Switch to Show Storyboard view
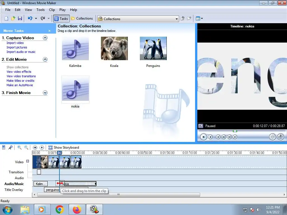Image resolution: width=287 pixels, height=215 pixels. pos(64,148)
